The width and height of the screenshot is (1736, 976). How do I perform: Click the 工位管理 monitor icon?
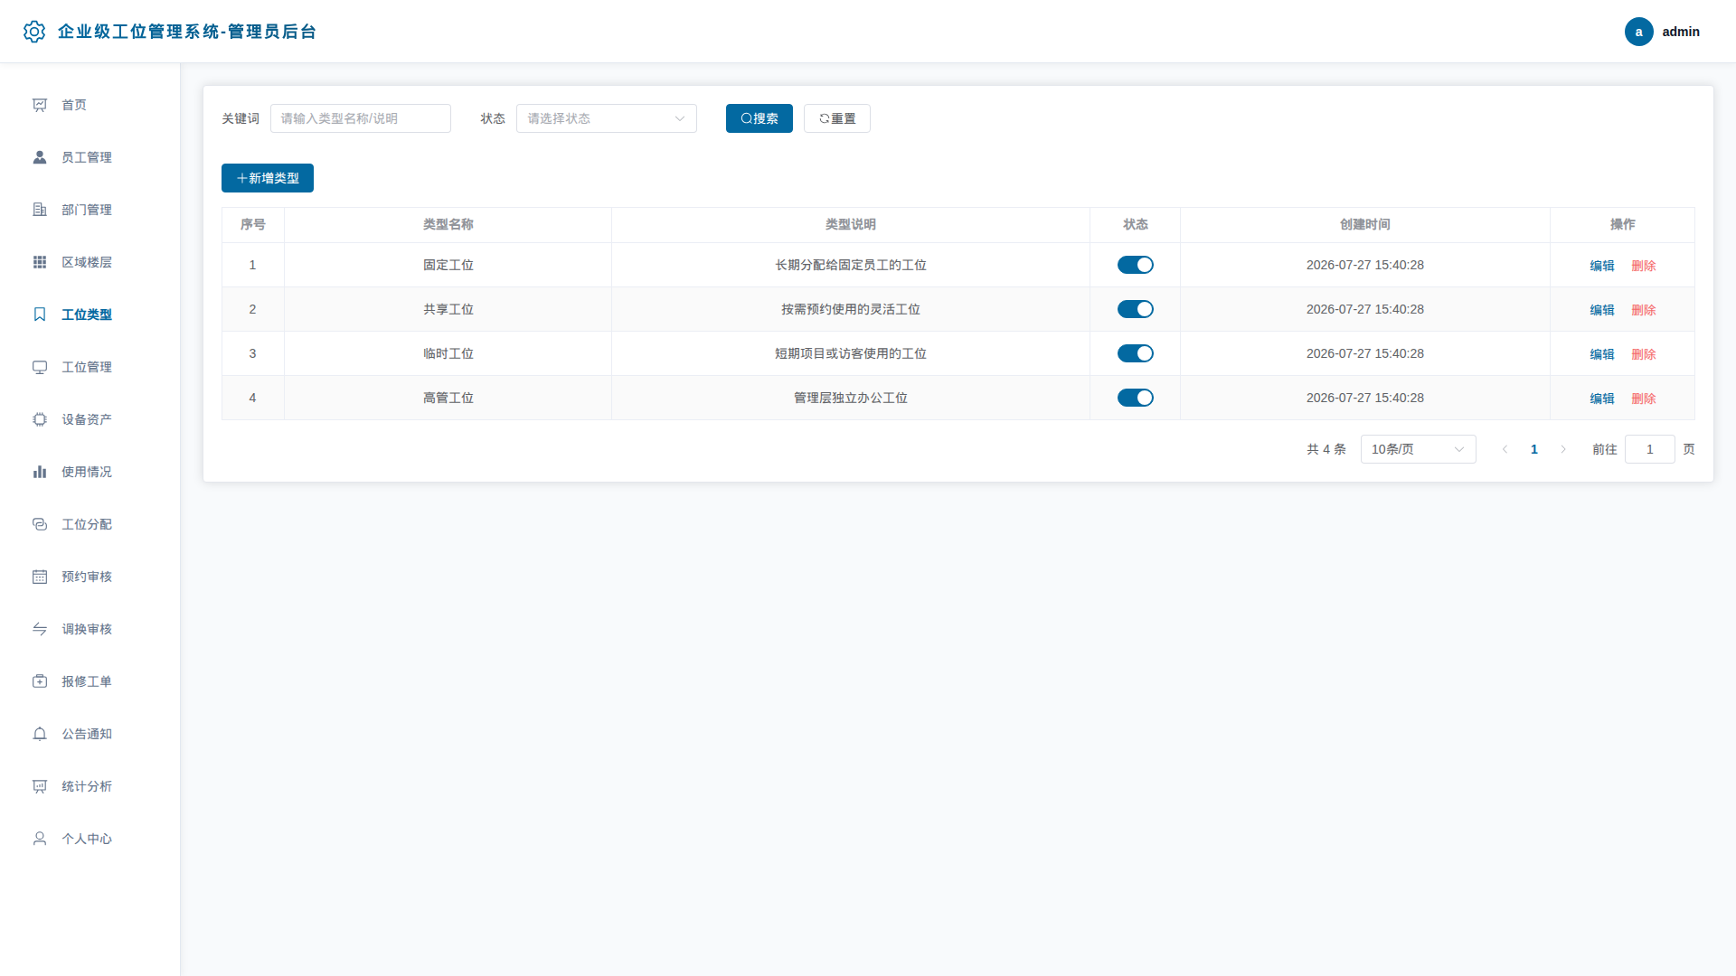tap(40, 367)
